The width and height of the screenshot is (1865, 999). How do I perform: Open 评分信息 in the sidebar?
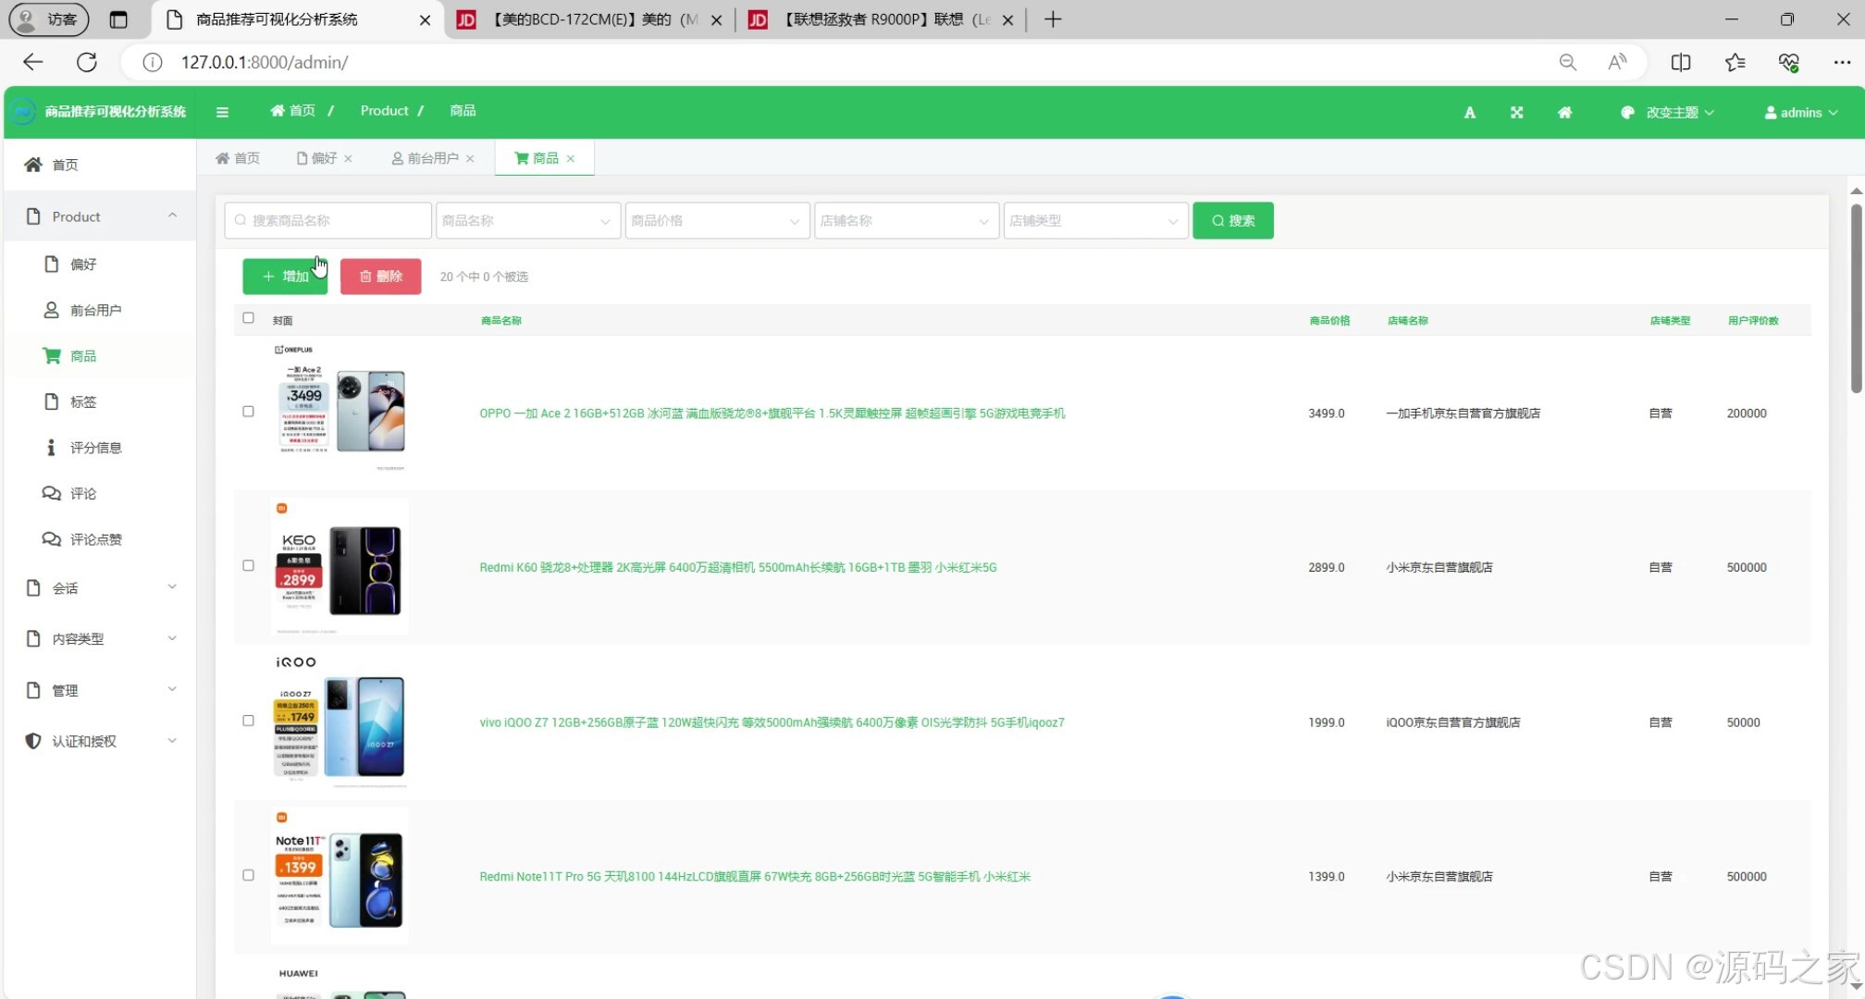(x=100, y=448)
